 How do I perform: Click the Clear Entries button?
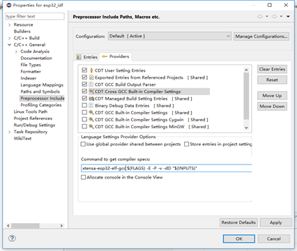tap(272, 69)
